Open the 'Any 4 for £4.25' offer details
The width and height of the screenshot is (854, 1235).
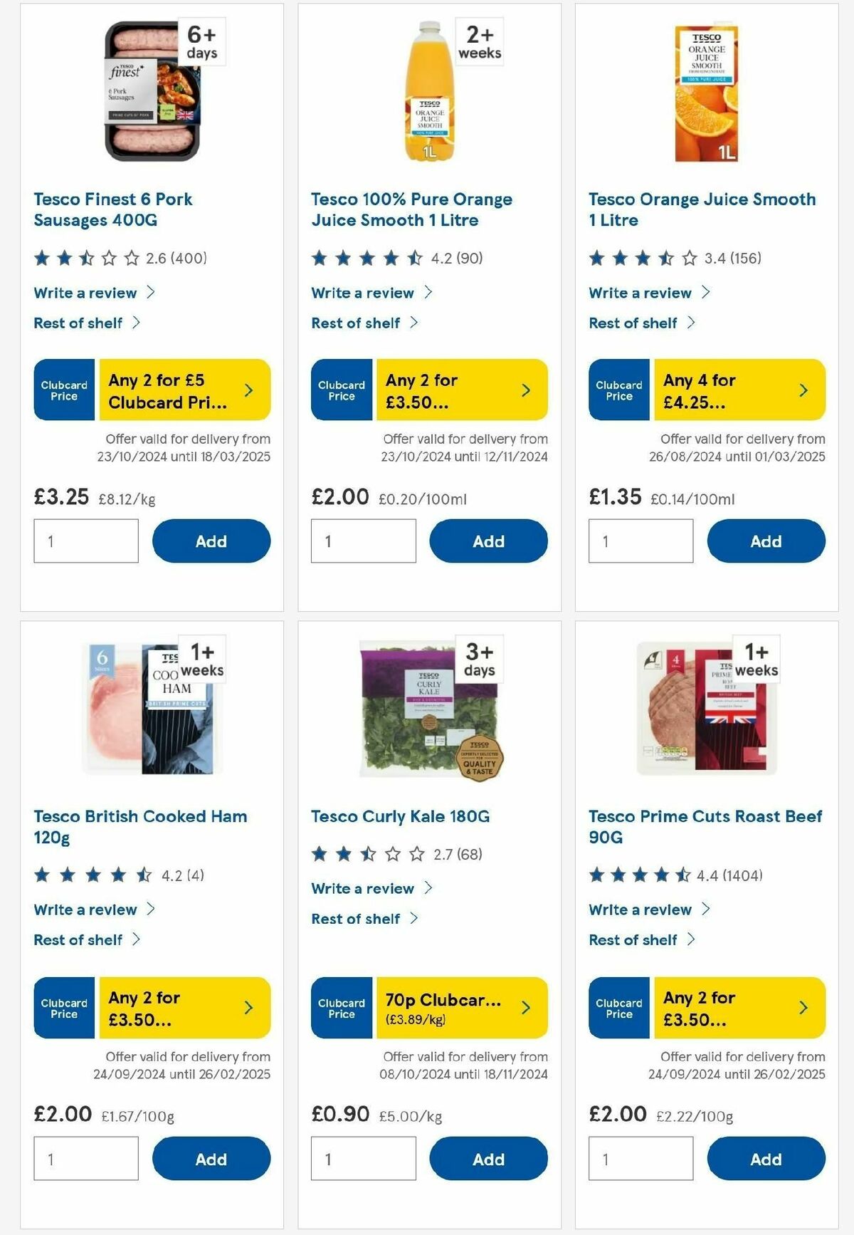(803, 390)
